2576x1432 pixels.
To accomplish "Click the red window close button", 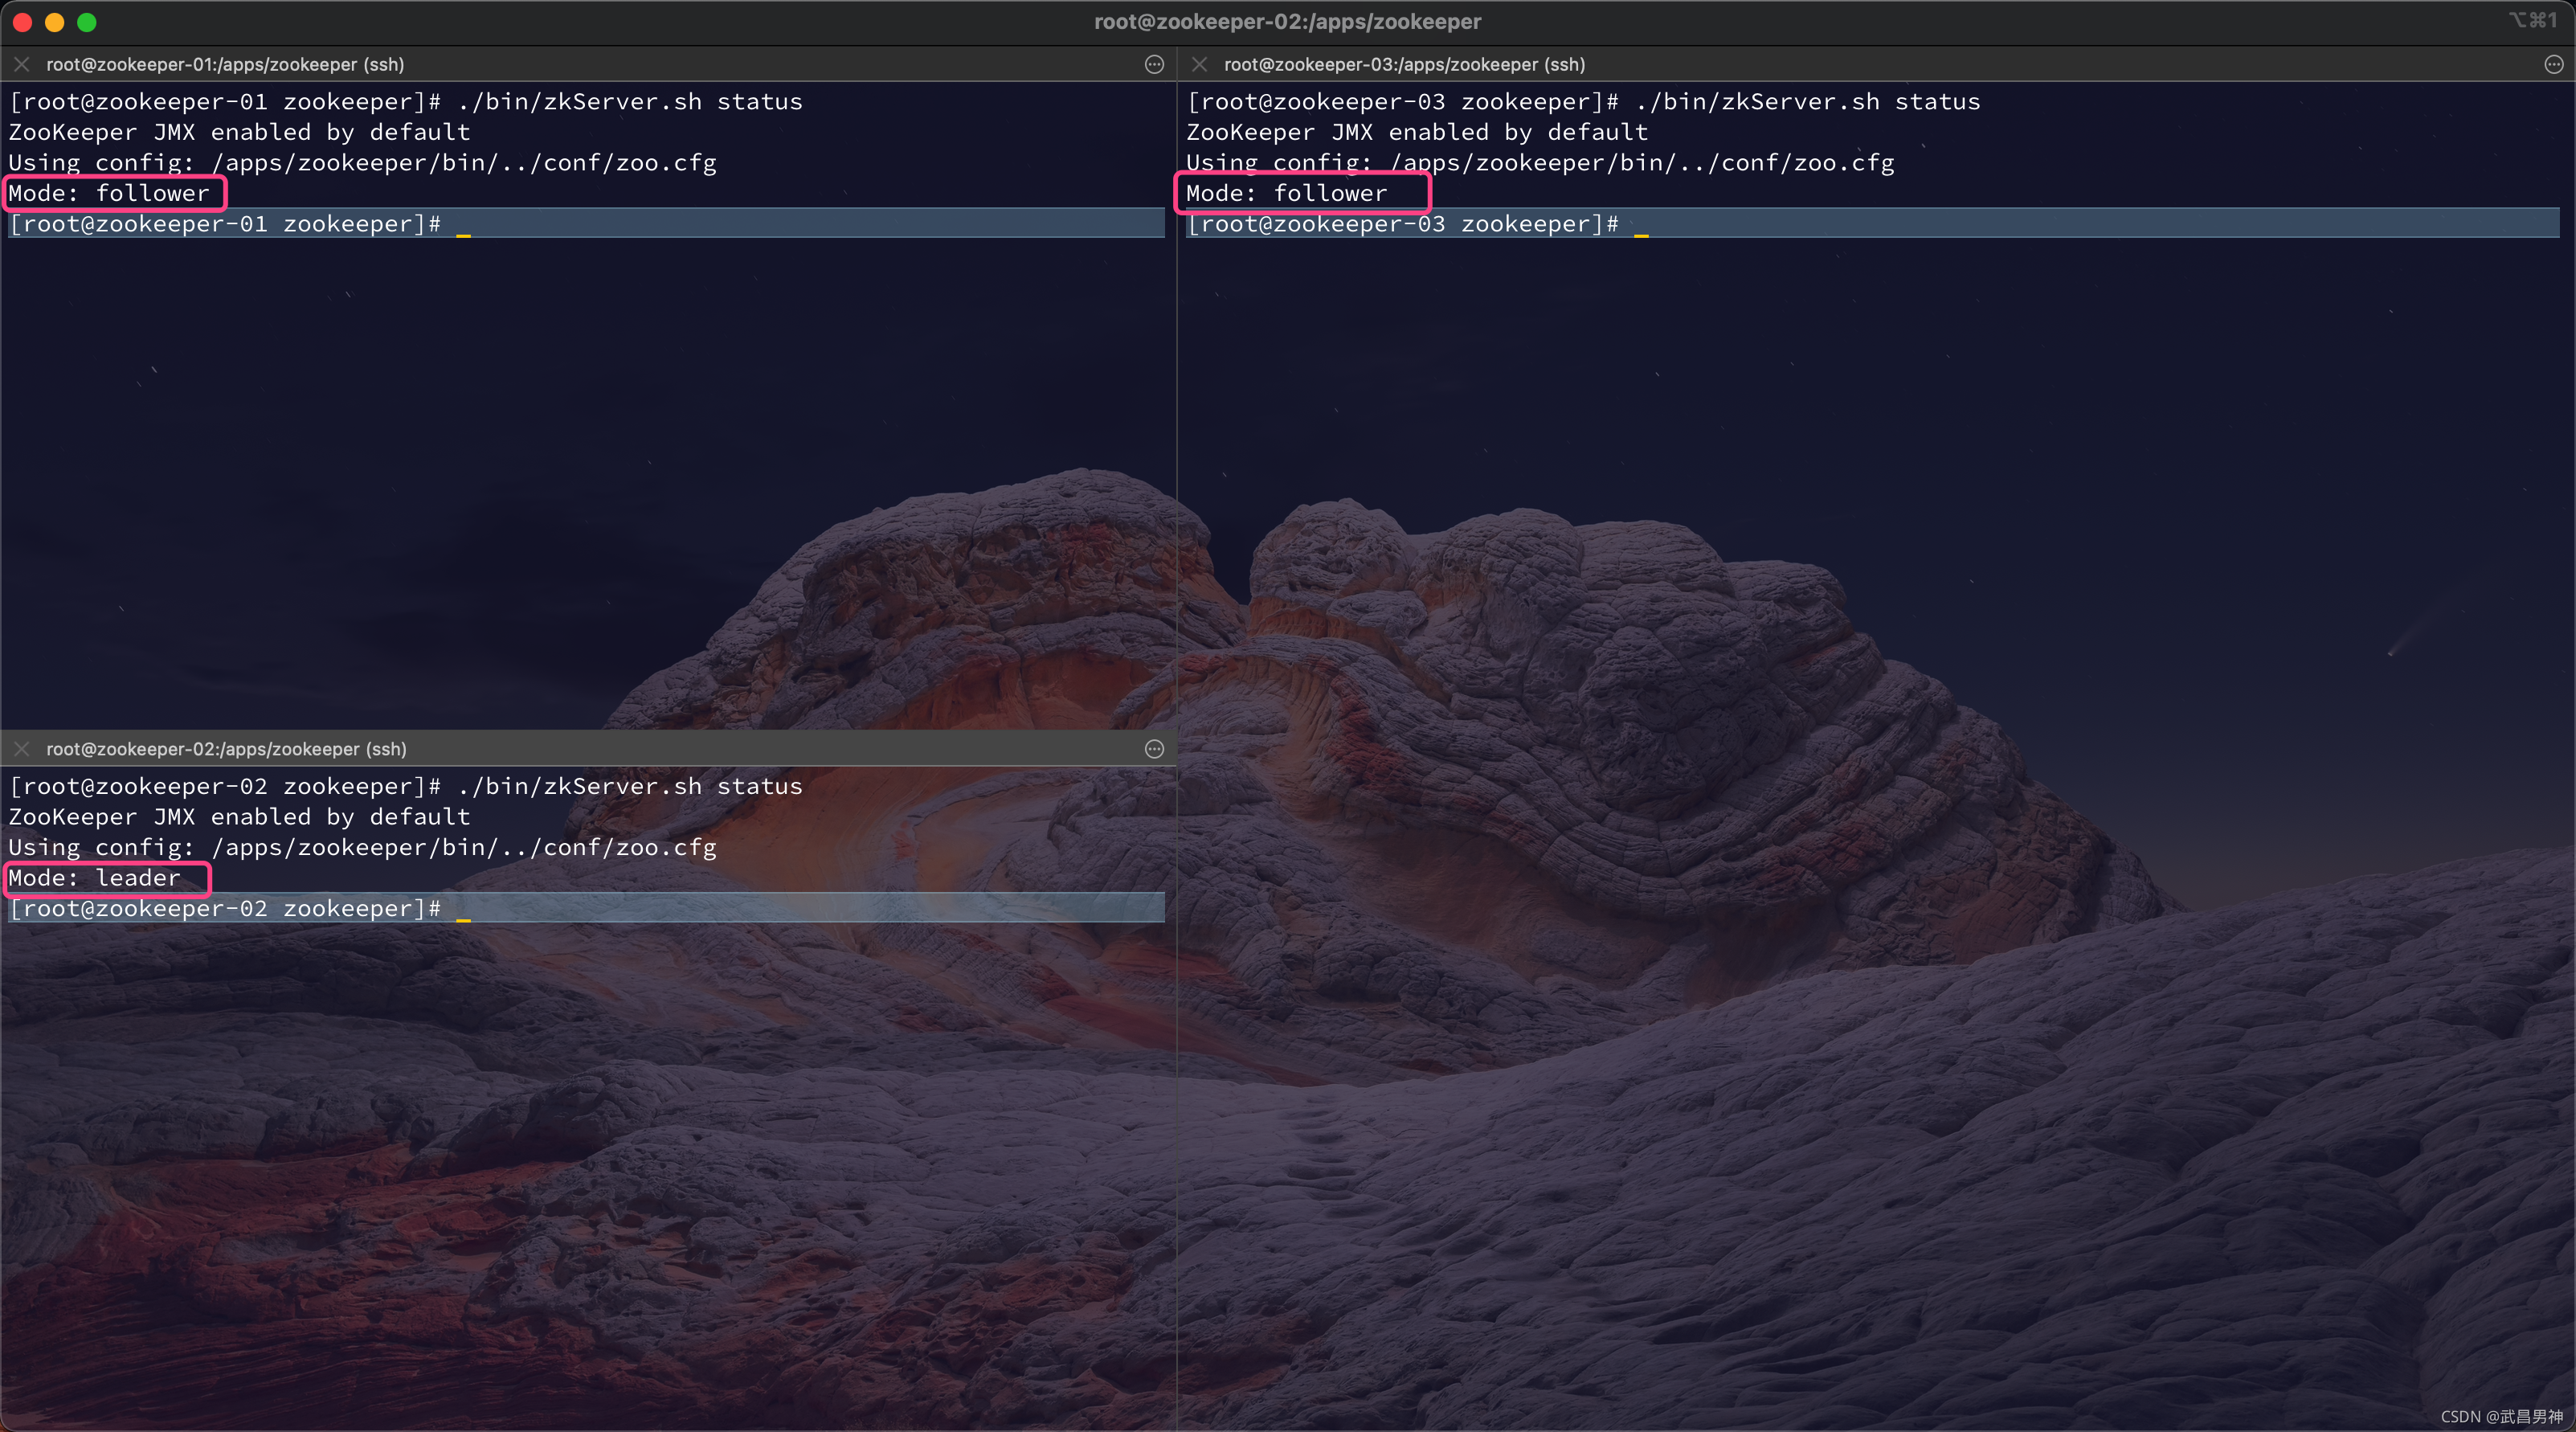I will tap(23, 22).
